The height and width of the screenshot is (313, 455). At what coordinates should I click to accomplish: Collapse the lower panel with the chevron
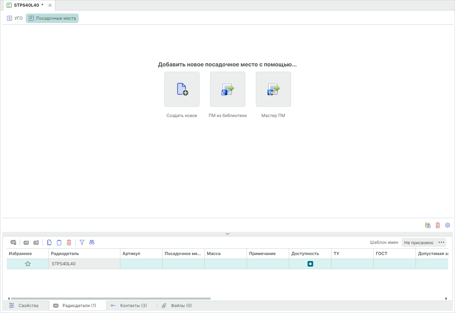click(228, 234)
